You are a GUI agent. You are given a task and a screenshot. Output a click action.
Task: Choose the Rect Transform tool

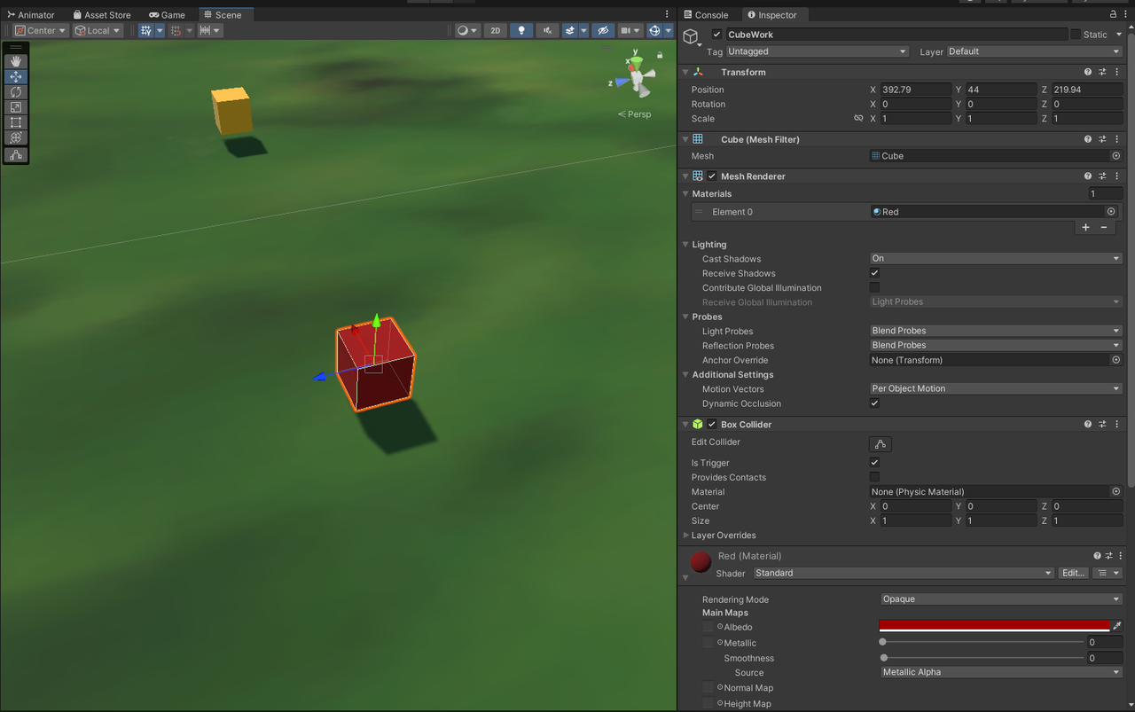(16, 122)
